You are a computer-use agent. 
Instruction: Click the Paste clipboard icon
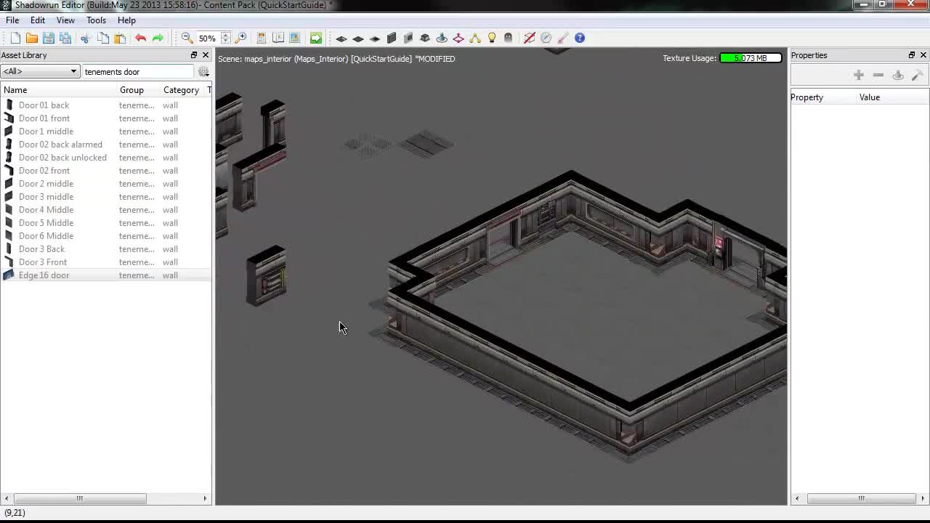120,38
